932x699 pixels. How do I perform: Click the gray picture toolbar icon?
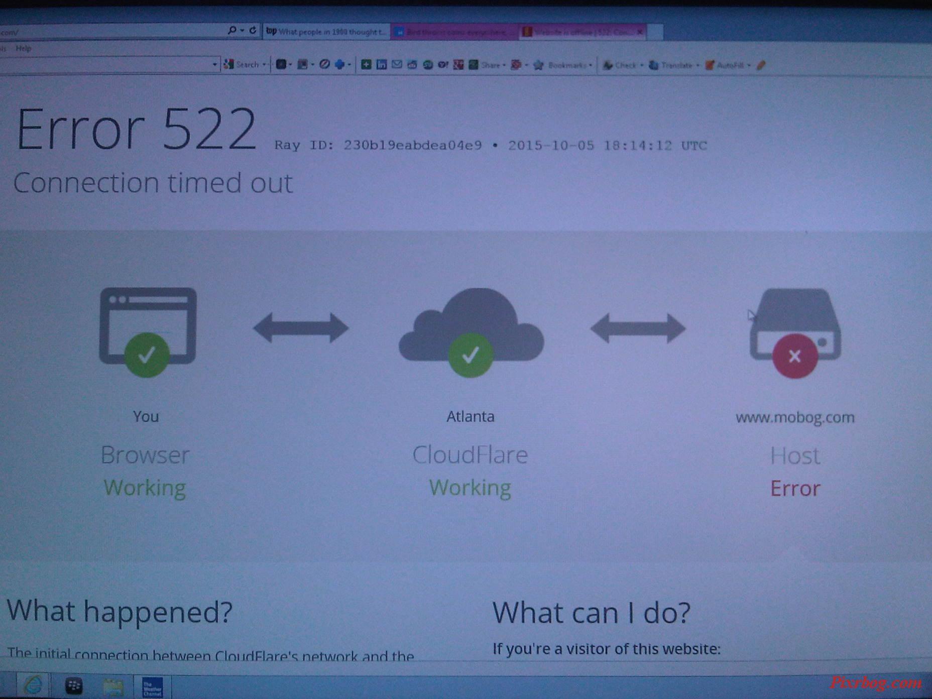tap(302, 64)
